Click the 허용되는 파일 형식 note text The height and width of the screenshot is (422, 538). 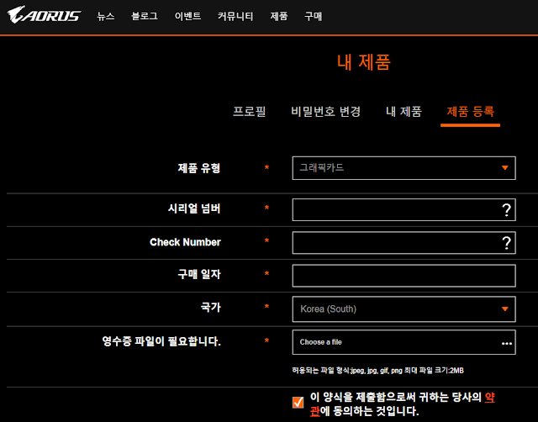377,371
